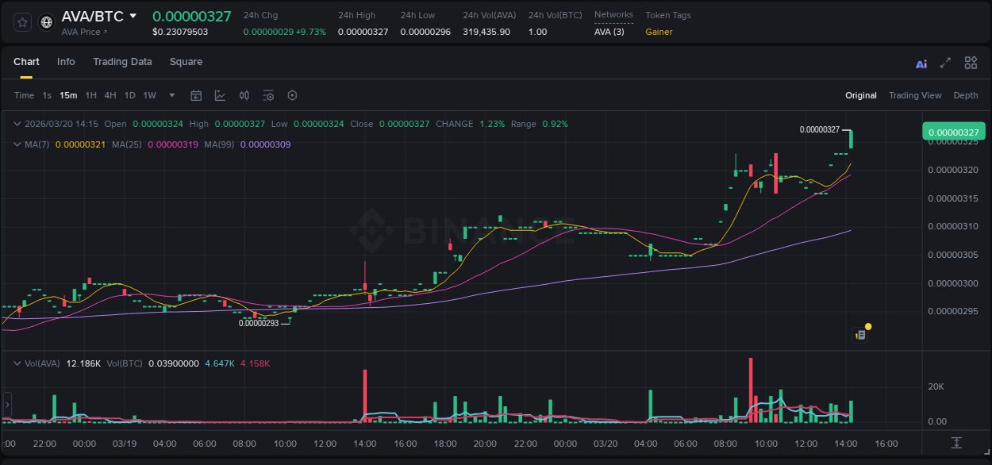
Task: Open the Trading Data tab
Action: click(x=122, y=62)
